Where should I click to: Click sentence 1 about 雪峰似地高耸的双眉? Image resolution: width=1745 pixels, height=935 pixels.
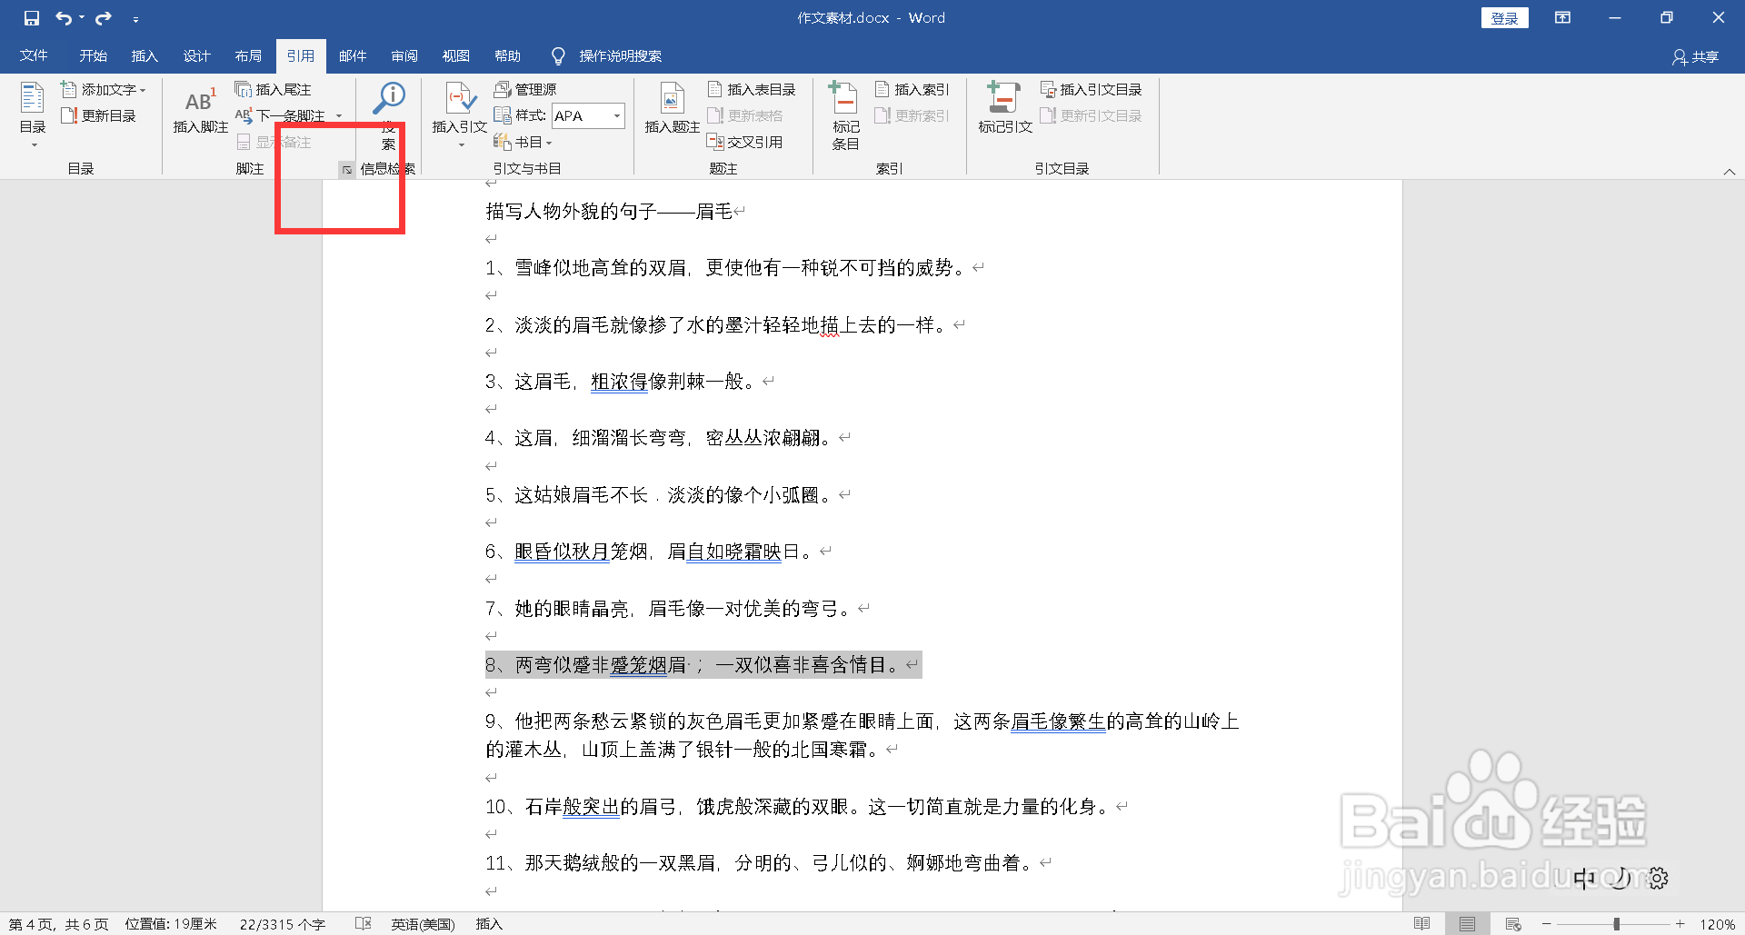pos(724,268)
